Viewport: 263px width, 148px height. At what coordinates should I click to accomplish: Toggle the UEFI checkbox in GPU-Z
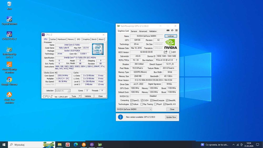tap(170, 52)
